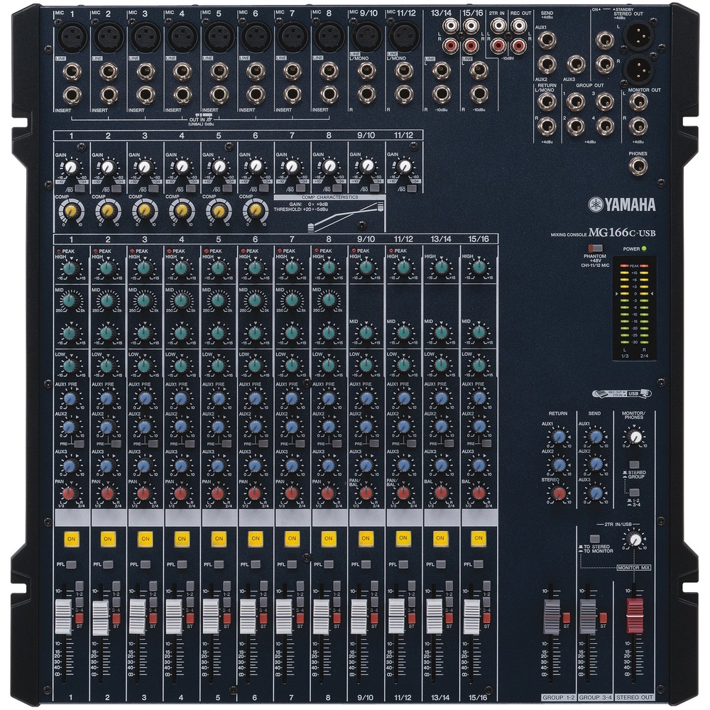
Task: Select the channel 1 PEAK indicator LED
Action: tap(58, 251)
